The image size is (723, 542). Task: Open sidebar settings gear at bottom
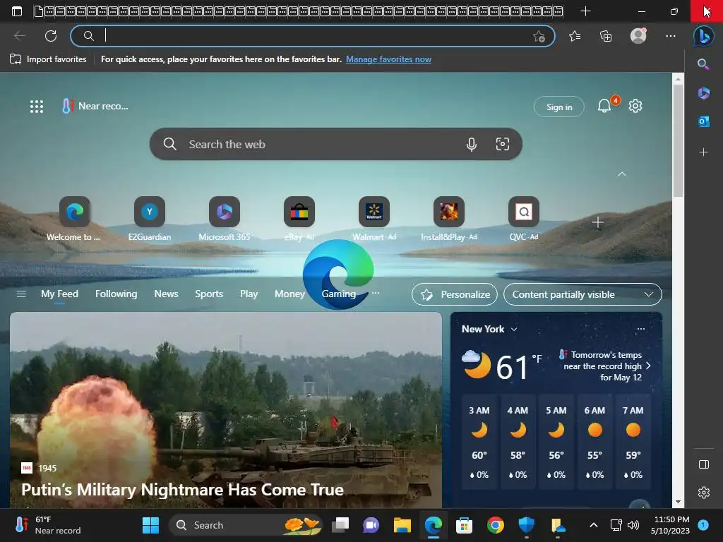click(x=704, y=493)
